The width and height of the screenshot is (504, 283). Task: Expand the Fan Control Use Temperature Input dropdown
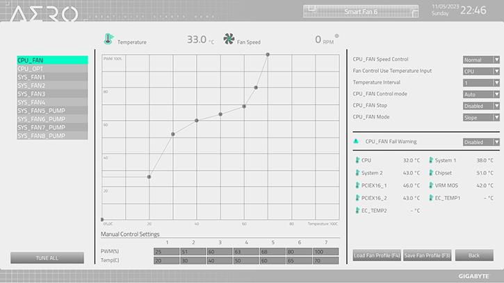[x=481, y=71]
